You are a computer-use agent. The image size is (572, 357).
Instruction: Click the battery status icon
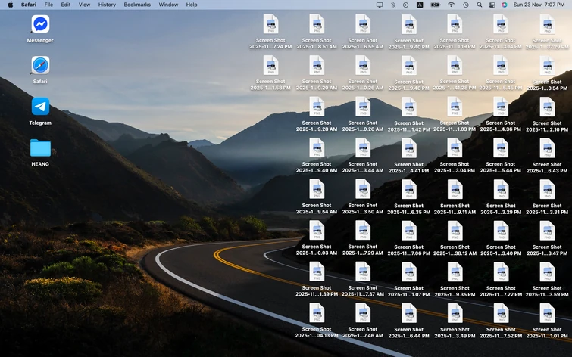(x=435, y=5)
